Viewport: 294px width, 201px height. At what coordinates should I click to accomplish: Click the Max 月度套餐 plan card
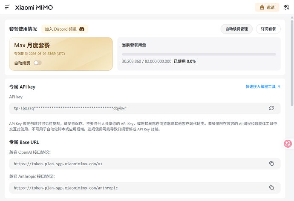click(61, 54)
